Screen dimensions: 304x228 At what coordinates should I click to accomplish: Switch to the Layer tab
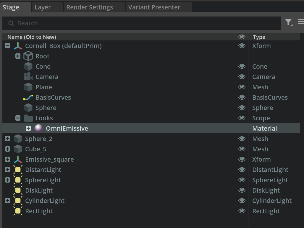coord(43,7)
